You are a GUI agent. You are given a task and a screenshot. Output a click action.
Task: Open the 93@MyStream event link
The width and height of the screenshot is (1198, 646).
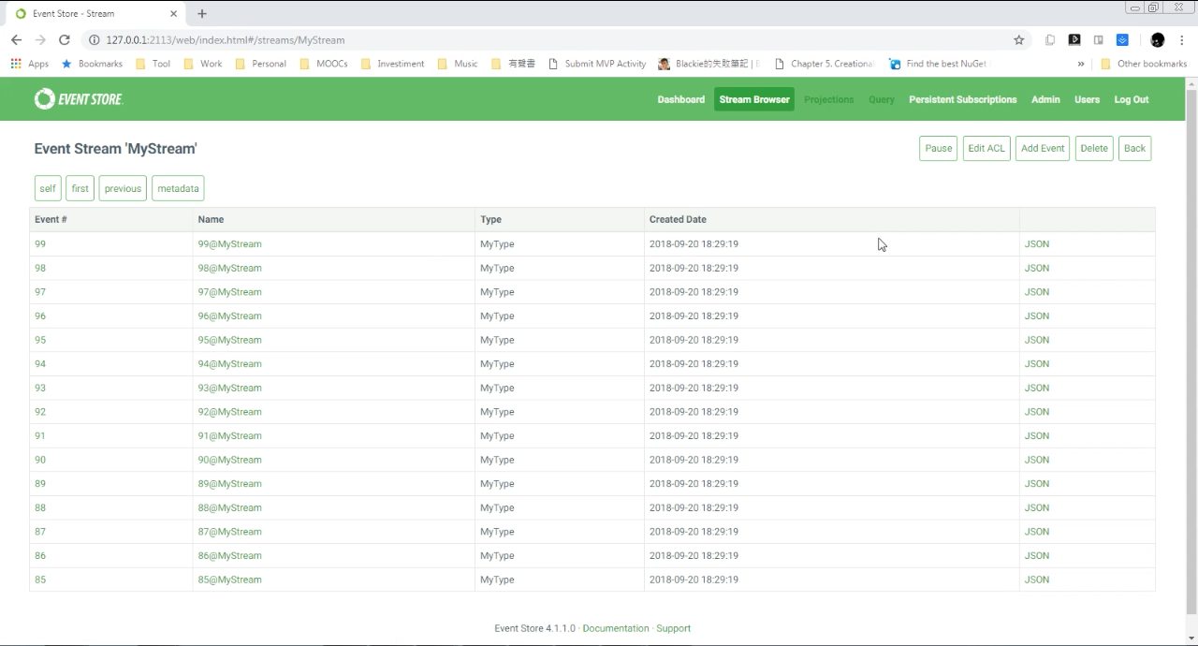click(229, 388)
